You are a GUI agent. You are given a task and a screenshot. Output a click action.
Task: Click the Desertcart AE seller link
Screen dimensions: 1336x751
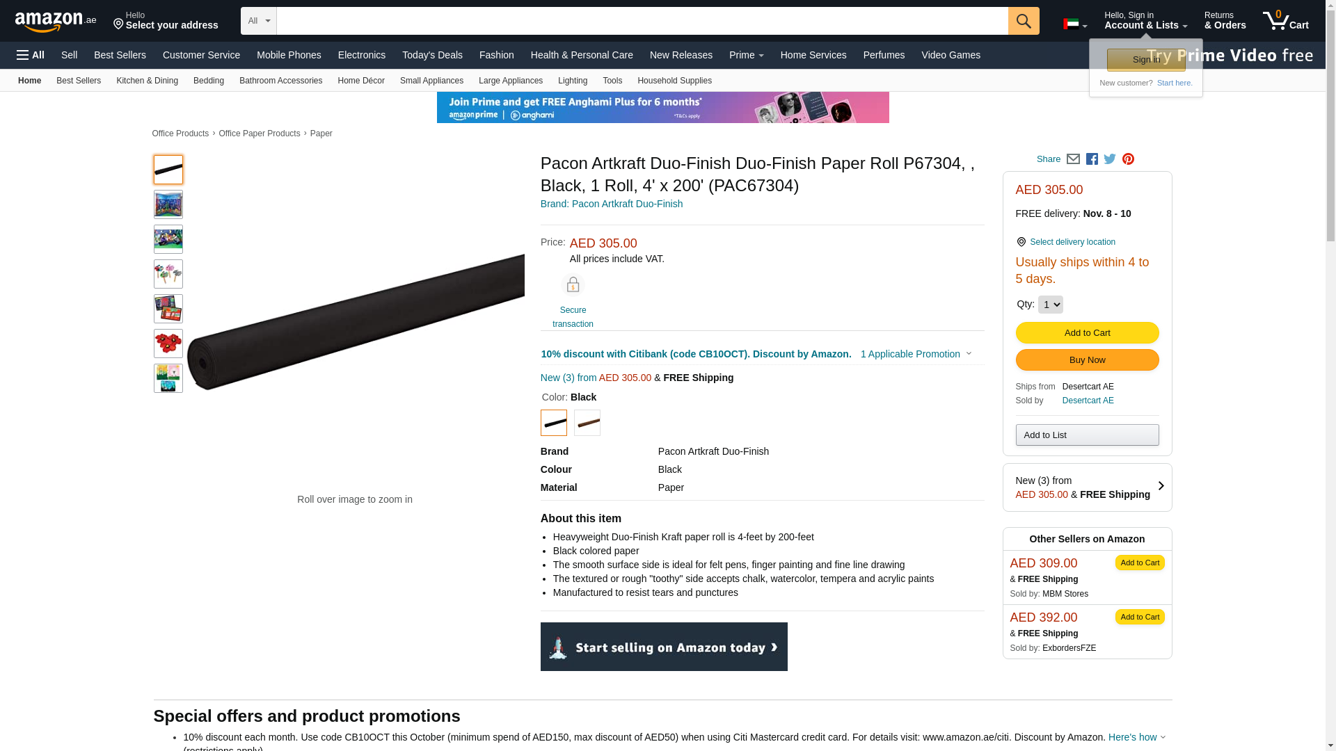[1088, 401]
